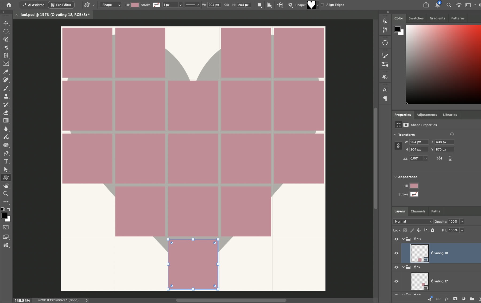Select the Pen tool
The width and height of the screenshot is (481, 303).
[x=6, y=153]
